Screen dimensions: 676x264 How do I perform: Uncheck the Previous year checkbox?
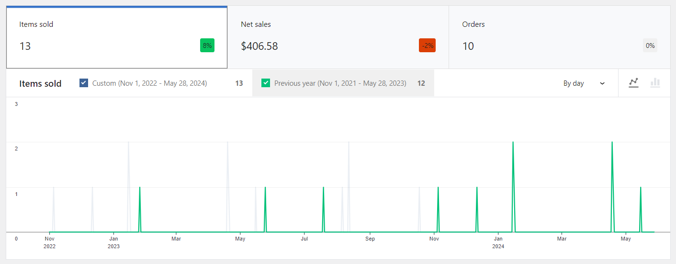pyautogui.click(x=266, y=83)
